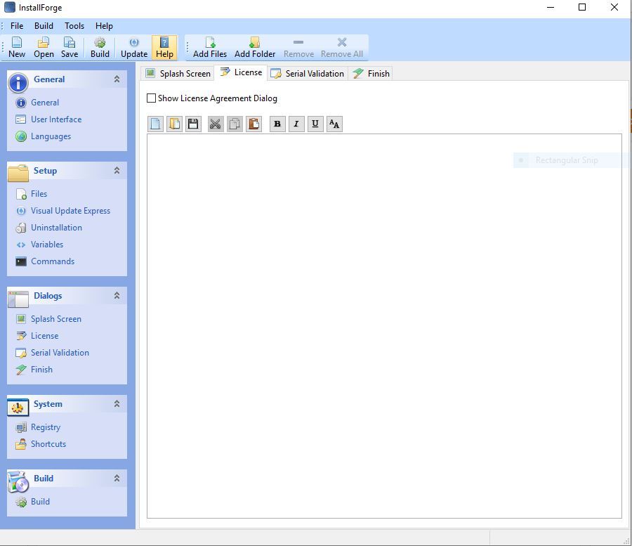
Task: Open User Interface in the sidebar
Action: (x=56, y=119)
